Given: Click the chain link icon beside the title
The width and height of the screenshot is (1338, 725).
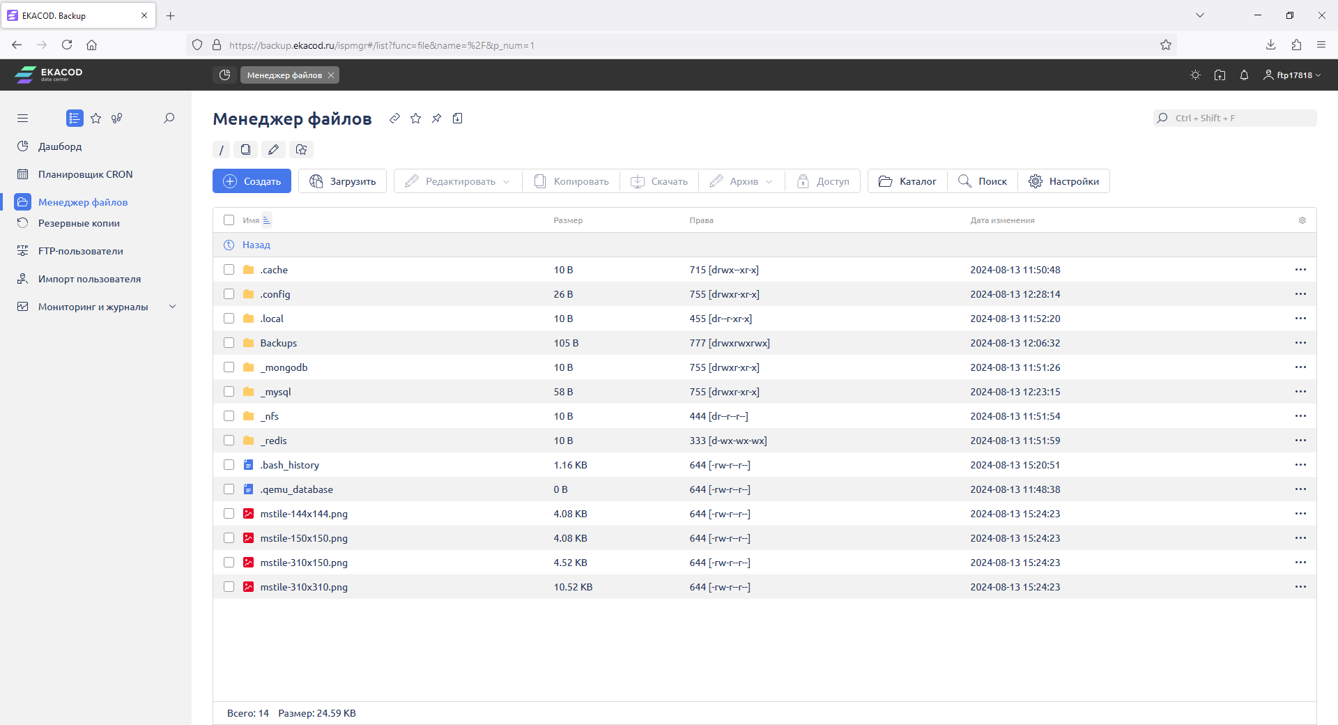Looking at the screenshot, I should pyautogui.click(x=394, y=119).
